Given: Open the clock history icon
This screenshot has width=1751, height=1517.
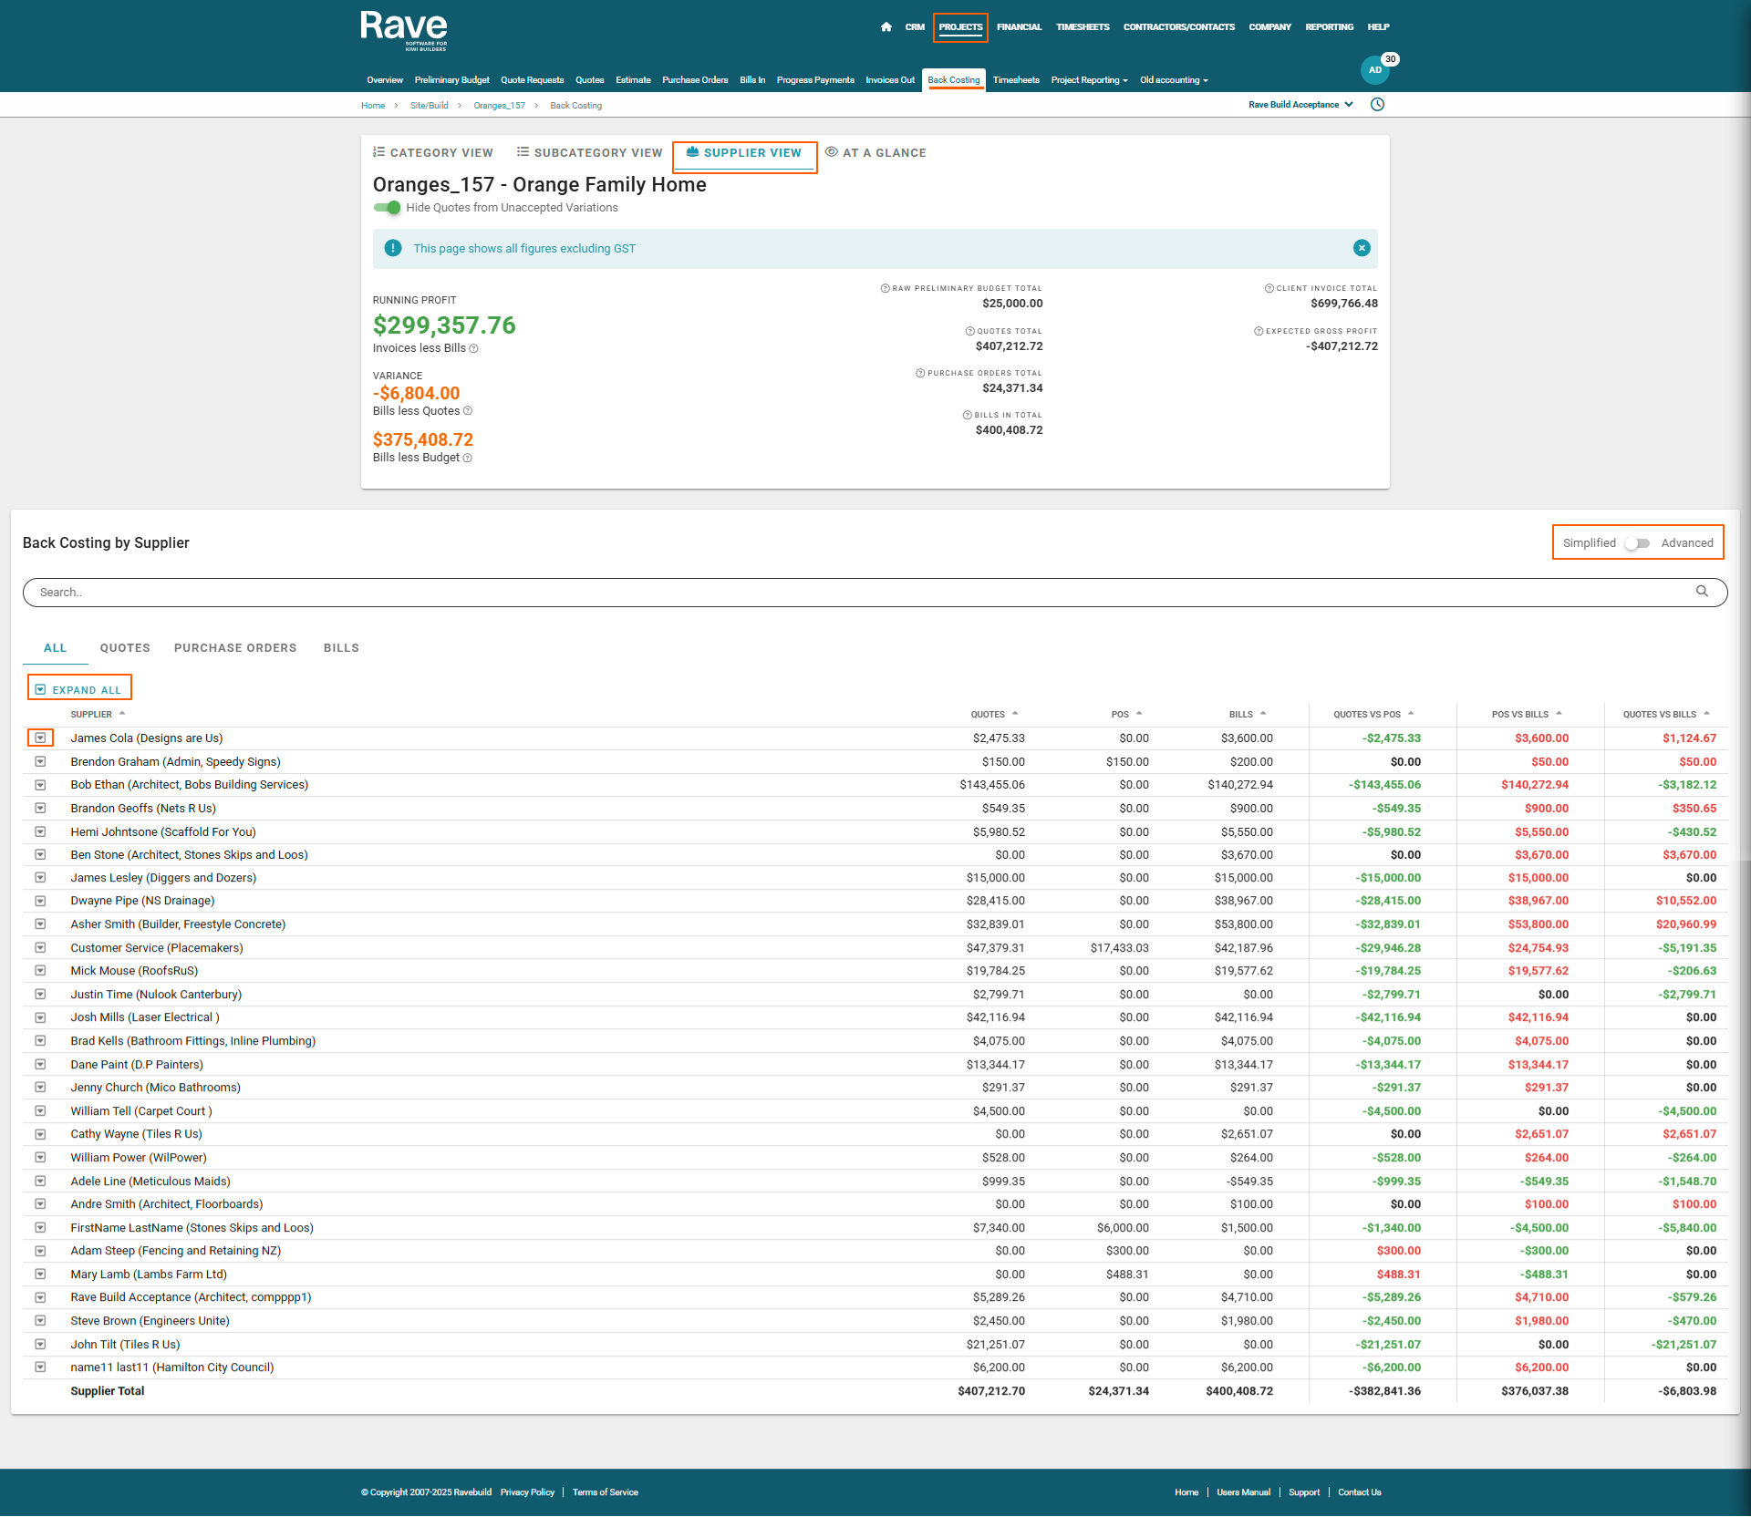Looking at the screenshot, I should coord(1377,105).
